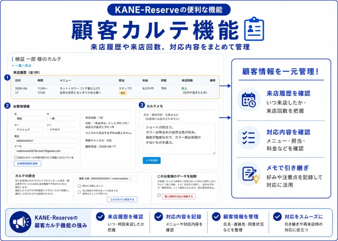Click the 9,570 円 price cell
The height and width of the screenshot is (241, 338).
coord(148,88)
